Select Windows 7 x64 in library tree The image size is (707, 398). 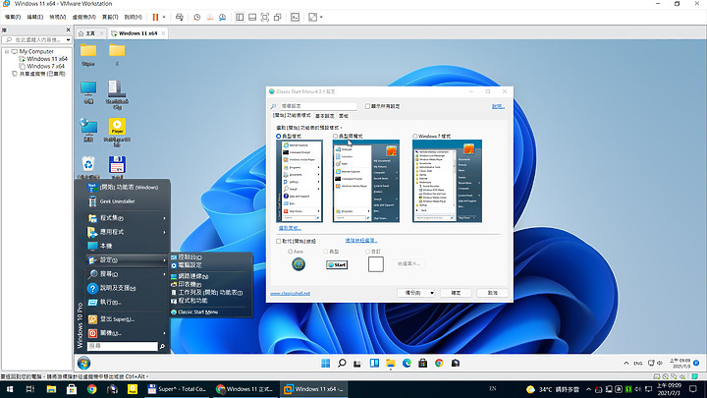[45, 66]
